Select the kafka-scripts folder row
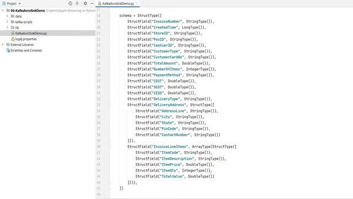The height and width of the screenshot is (199, 353). pyautogui.click(x=48, y=22)
